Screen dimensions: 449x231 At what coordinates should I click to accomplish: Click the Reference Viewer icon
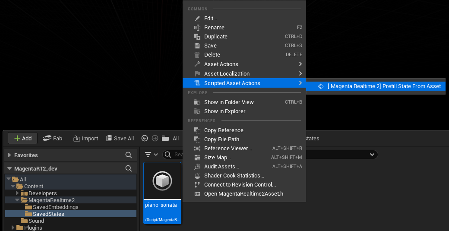point(197,148)
